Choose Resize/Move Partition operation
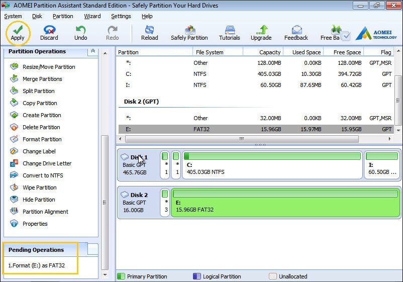 tap(43, 67)
